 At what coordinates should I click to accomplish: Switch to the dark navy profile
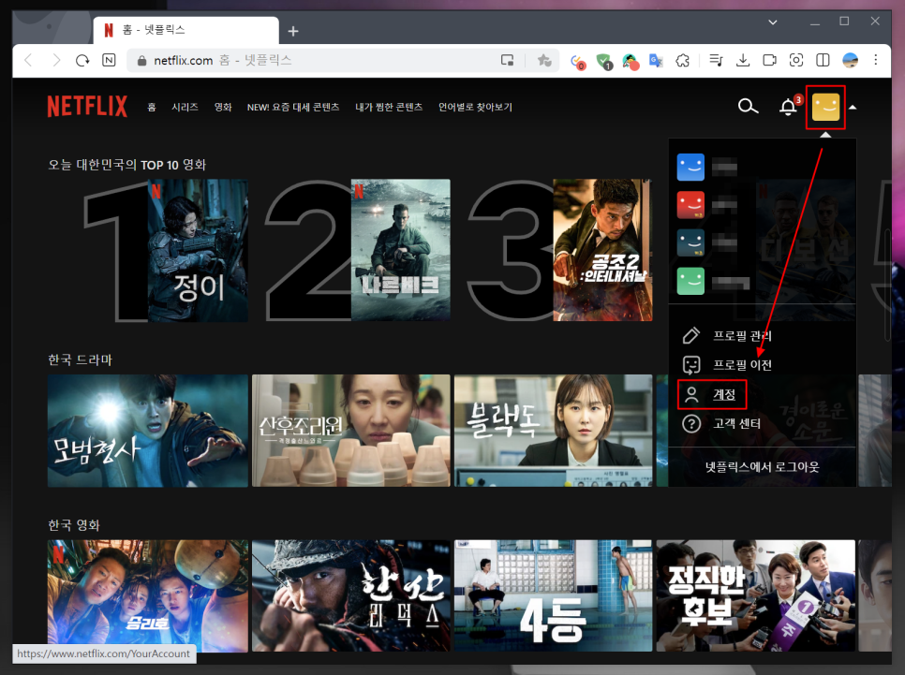point(690,242)
